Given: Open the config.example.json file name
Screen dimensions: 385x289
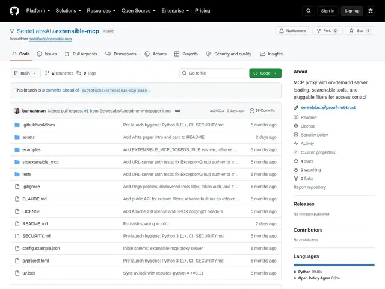Looking at the screenshot, I should [x=41, y=249].
